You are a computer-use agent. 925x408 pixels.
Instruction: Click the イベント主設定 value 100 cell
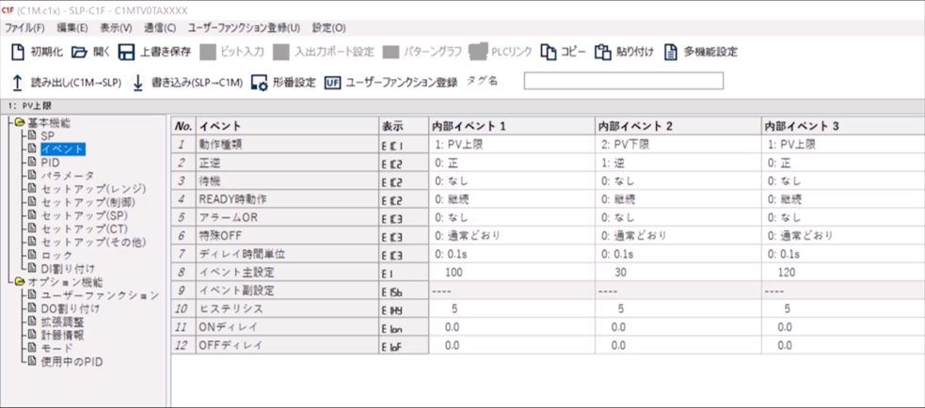click(x=511, y=273)
